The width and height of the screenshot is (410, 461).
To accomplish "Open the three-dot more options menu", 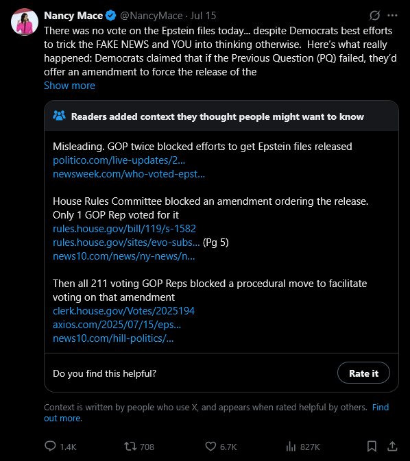I will click(x=392, y=15).
